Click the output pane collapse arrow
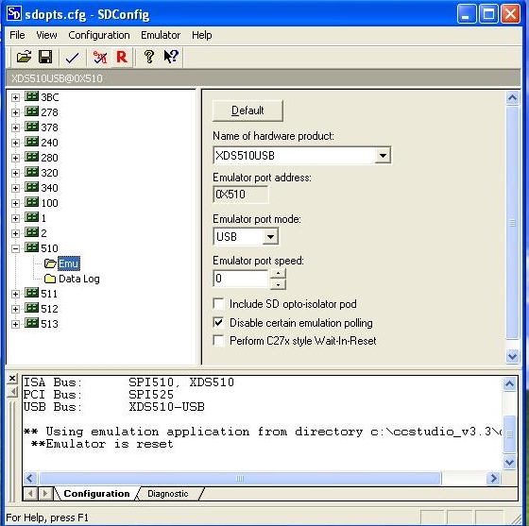 click(12, 392)
